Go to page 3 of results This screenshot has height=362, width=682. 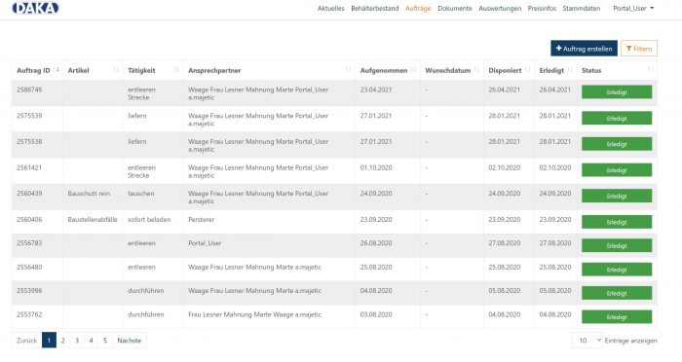77,341
